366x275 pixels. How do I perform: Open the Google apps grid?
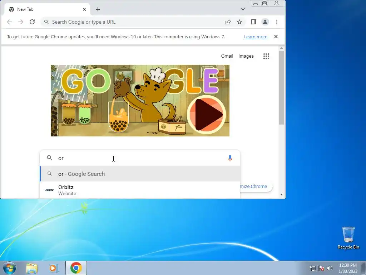point(266,56)
